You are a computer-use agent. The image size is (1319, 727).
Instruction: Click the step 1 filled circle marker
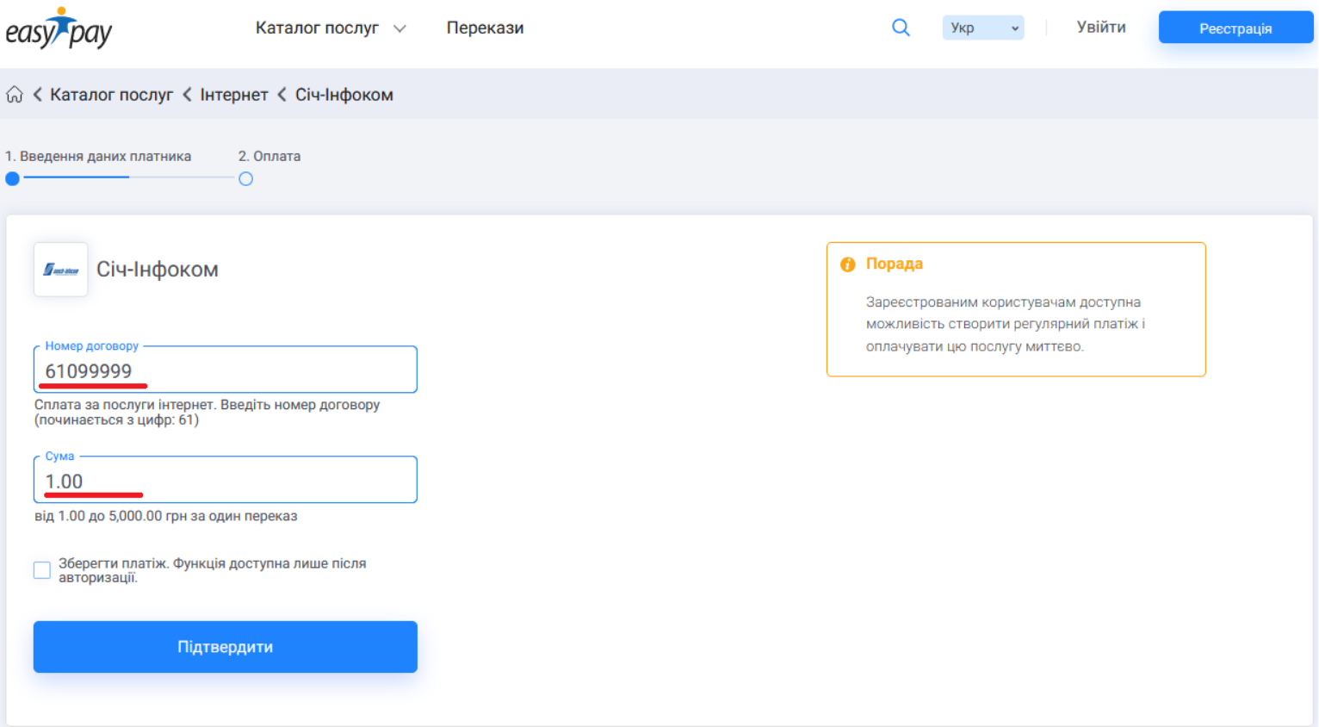pos(12,179)
